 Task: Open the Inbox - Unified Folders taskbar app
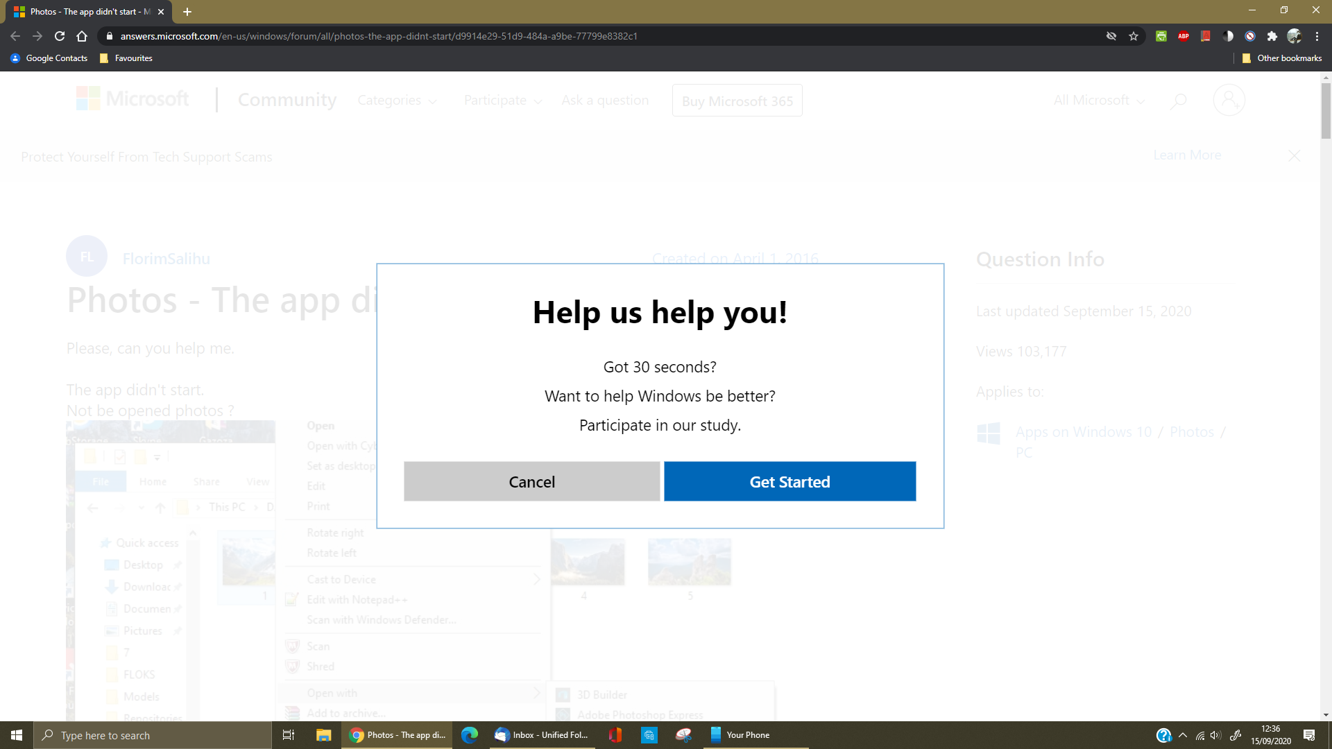(x=541, y=735)
